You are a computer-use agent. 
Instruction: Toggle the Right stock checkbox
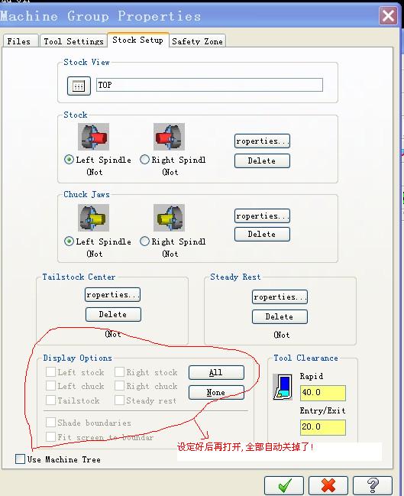point(119,371)
